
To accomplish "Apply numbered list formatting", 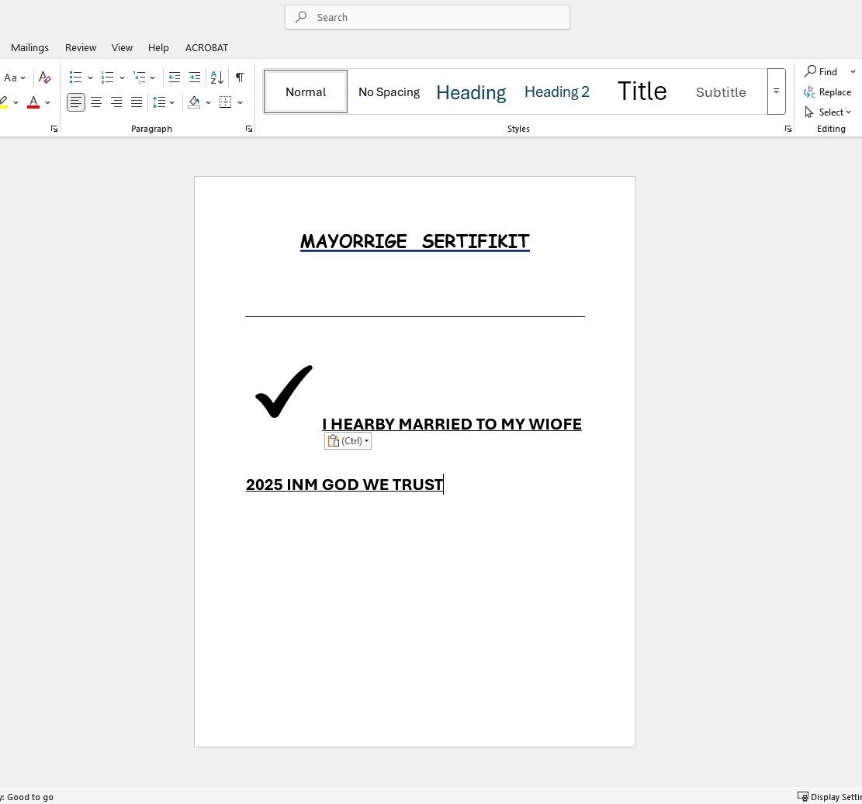I will pos(108,78).
